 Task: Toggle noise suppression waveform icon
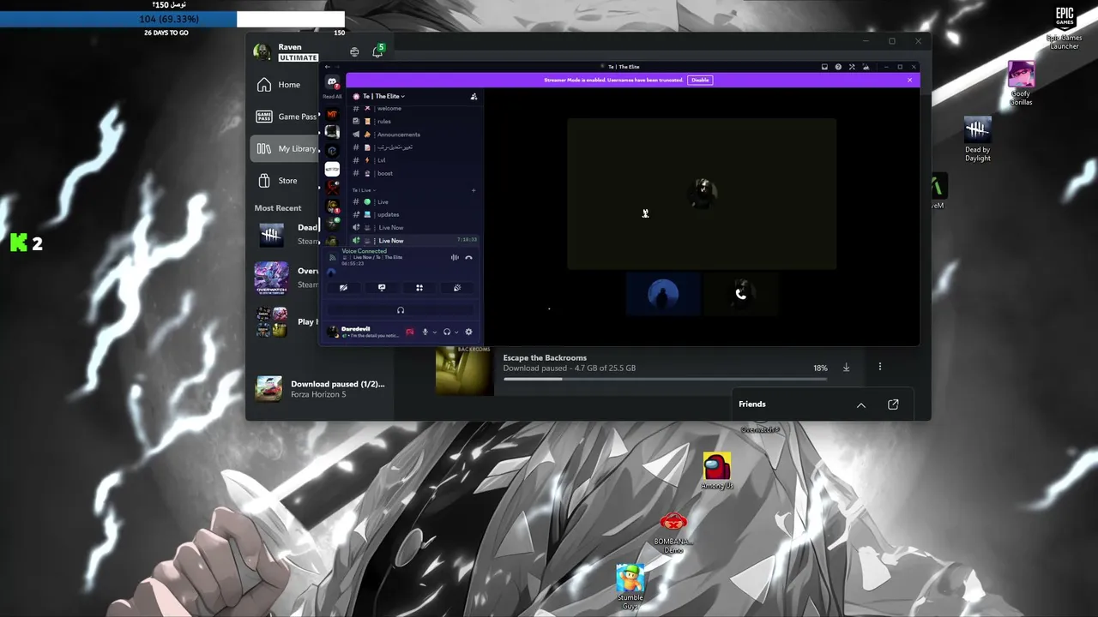tap(455, 257)
